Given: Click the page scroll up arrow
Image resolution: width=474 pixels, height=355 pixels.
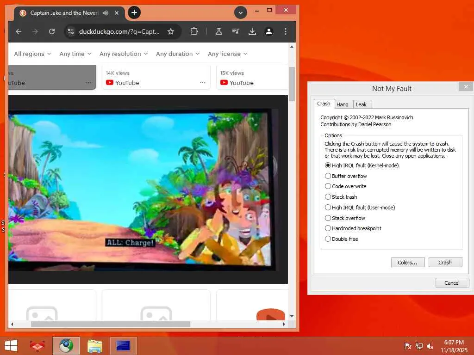Looking at the screenshot, I should (x=292, y=47).
